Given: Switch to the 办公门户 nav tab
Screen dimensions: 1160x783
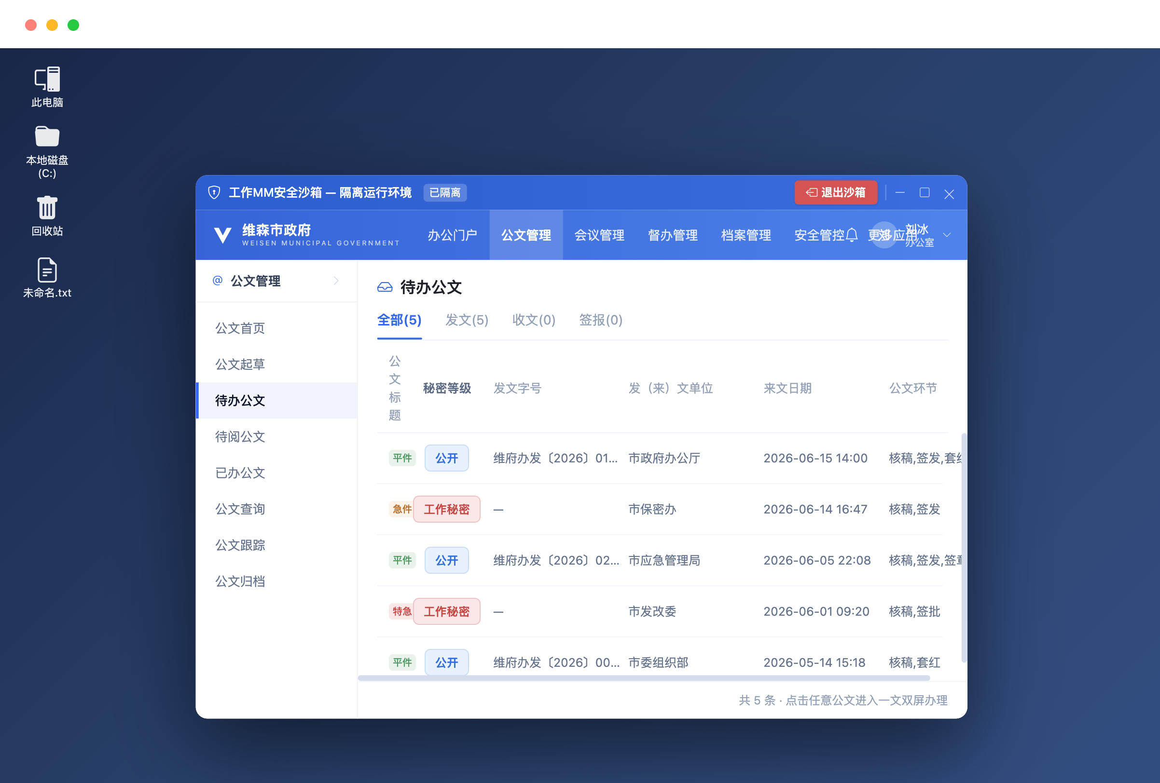Looking at the screenshot, I should (x=452, y=235).
